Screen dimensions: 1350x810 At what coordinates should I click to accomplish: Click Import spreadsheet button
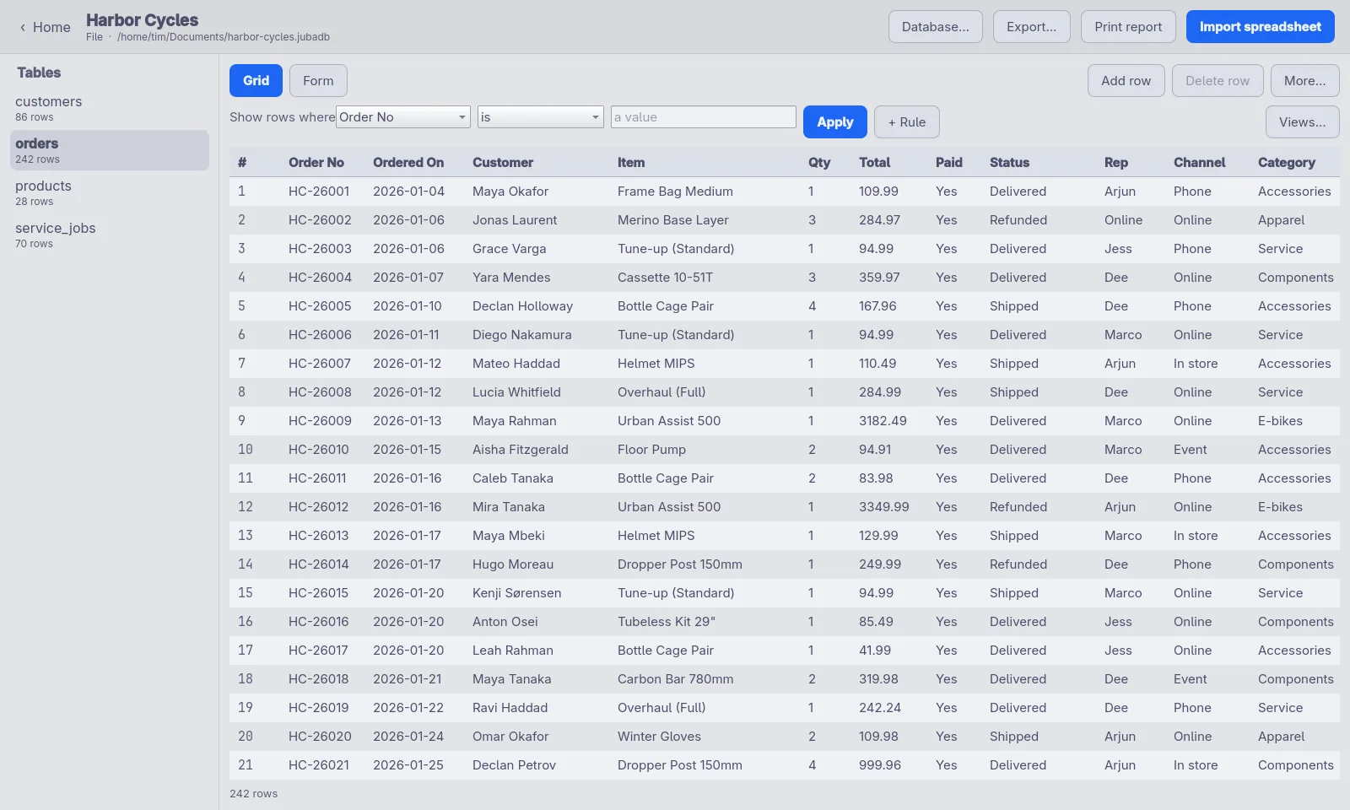(1260, 27)
